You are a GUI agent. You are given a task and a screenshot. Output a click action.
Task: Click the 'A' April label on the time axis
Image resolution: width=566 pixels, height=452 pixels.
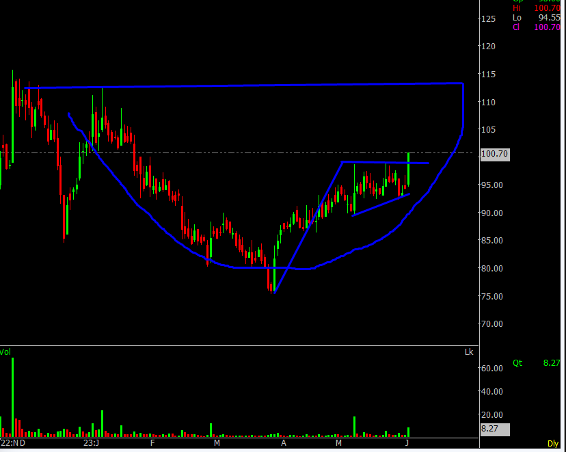pyautogui.click(x=284, y=443)
